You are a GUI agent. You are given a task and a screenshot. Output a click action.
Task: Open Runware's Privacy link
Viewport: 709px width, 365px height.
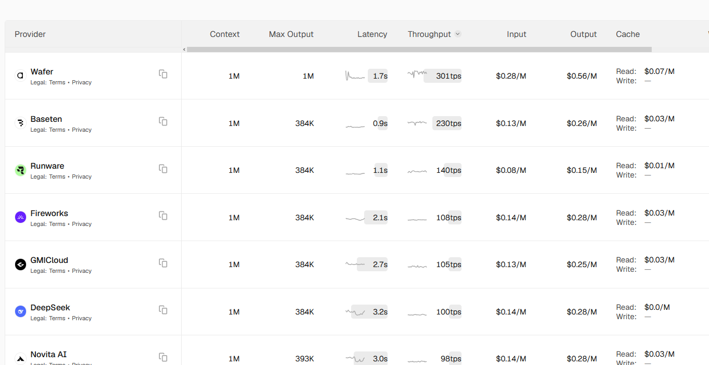tap(82, 177)
